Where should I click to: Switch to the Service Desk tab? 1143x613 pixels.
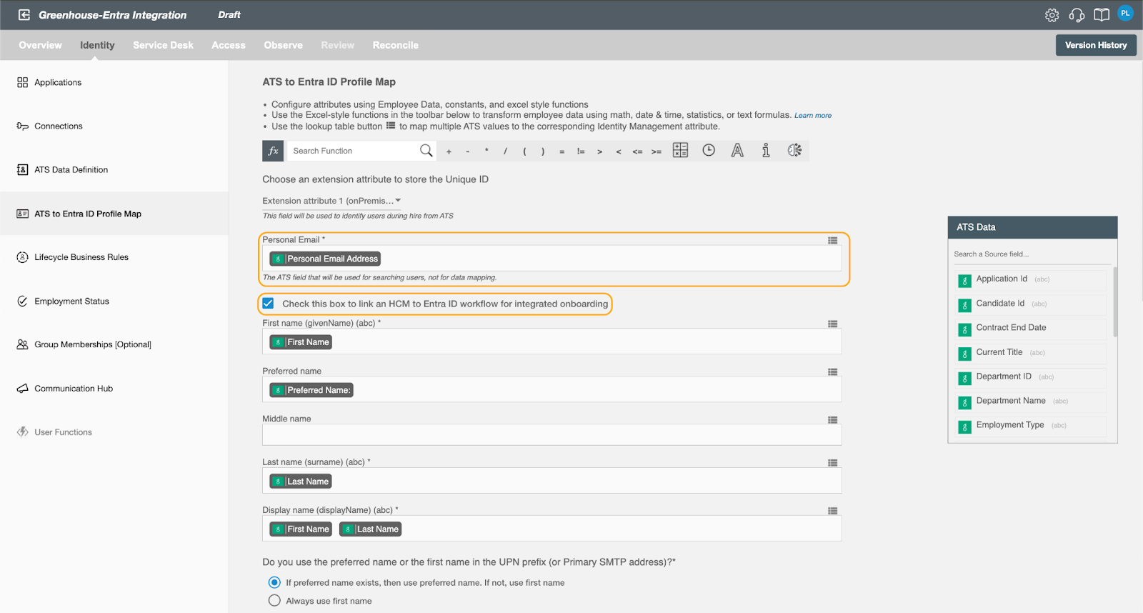163,45
